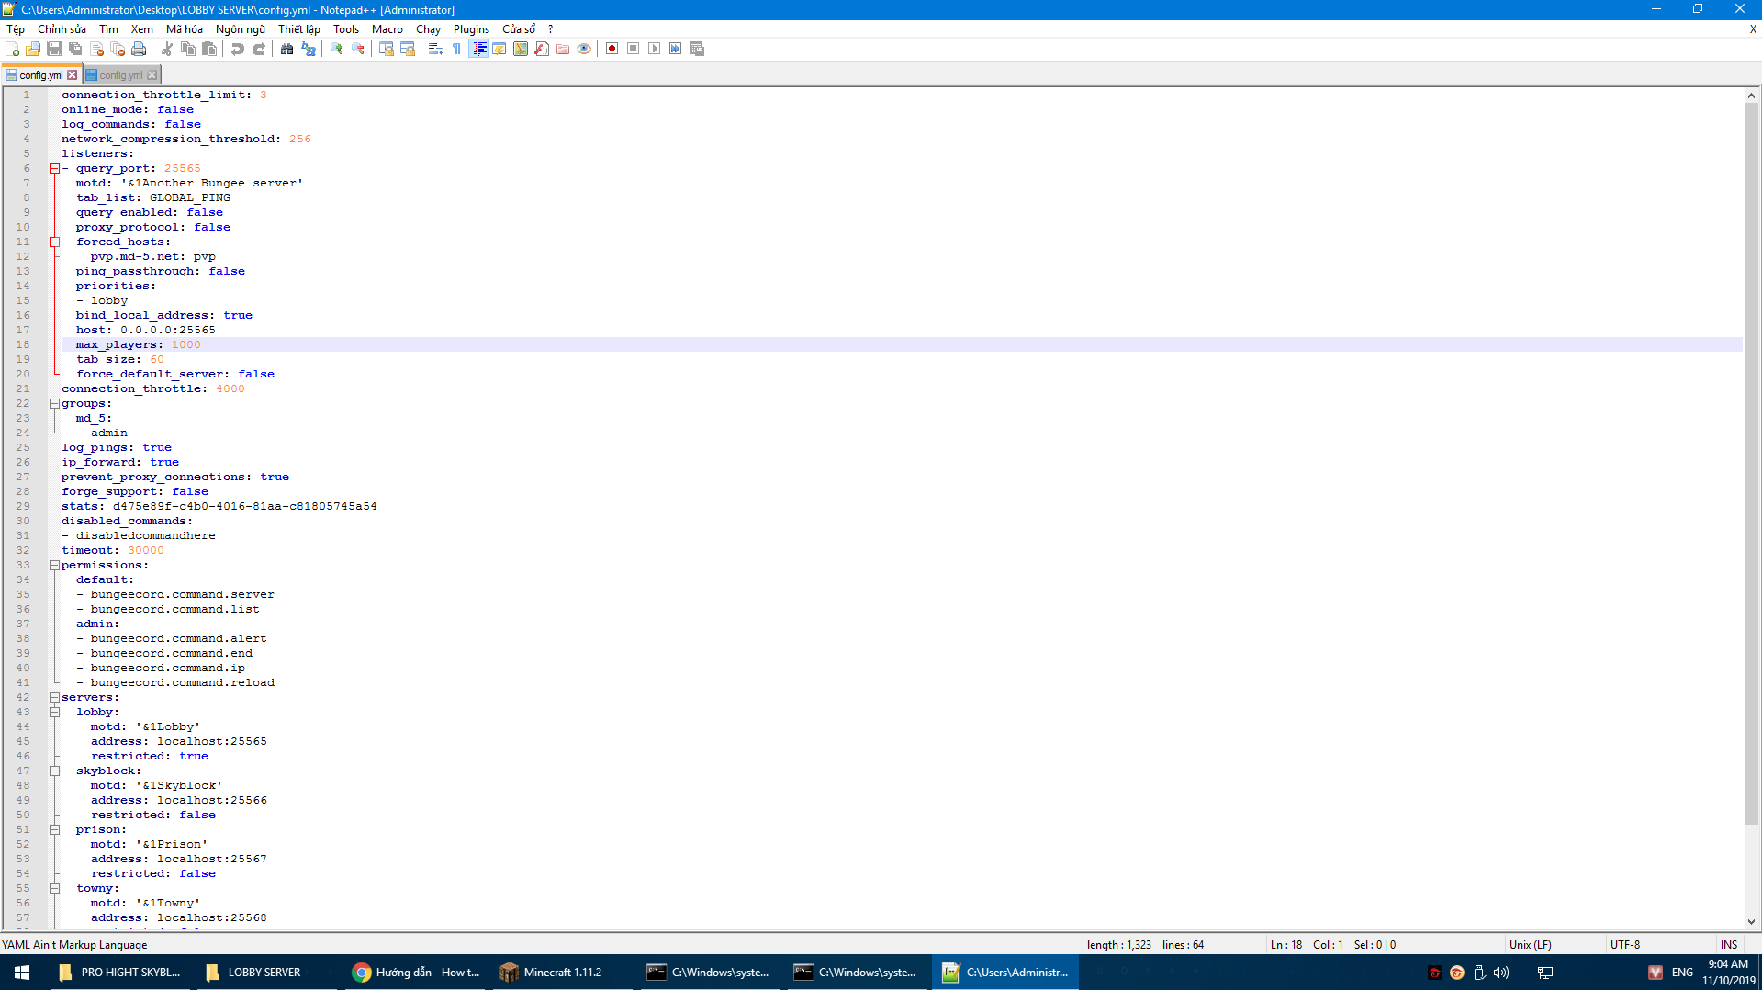Click the Save All toolbar icon
1762x990 pixels.
point(75,49)
